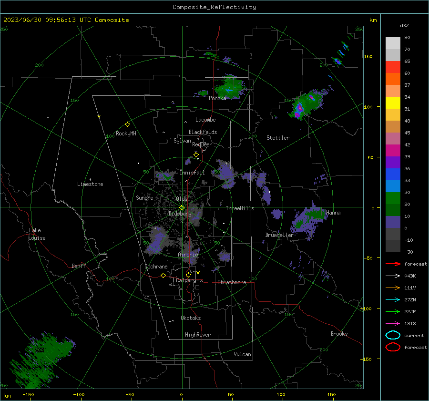Click the white 04DK arrow icon
The image size is (429, 401).
click(393, 276)
